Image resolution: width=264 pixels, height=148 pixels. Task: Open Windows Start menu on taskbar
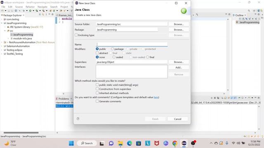tap(71, 143)
